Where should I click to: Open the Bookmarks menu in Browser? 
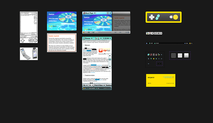[x=109, y=85]
